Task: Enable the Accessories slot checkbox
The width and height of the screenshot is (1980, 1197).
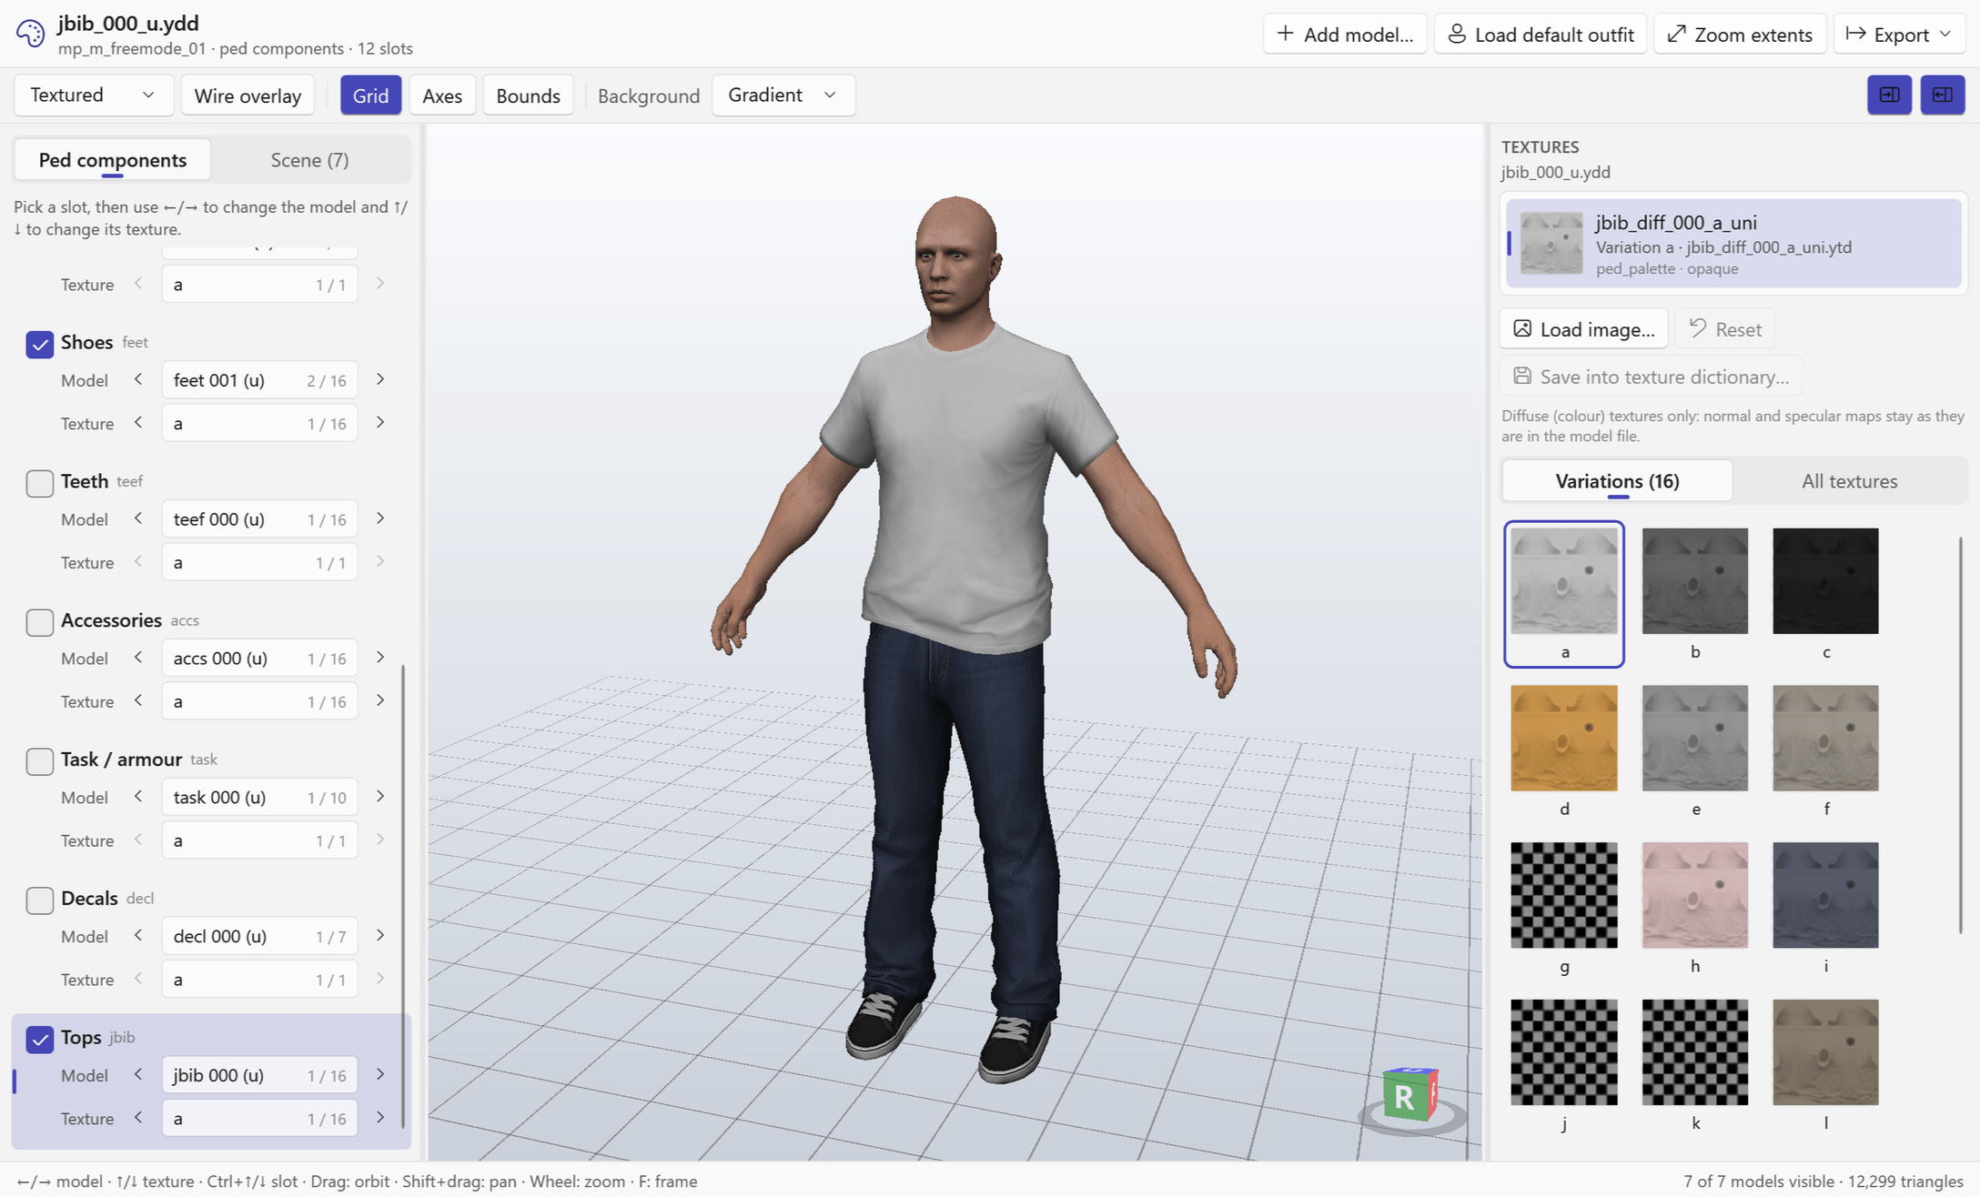Action: click(x=39, y=622)
